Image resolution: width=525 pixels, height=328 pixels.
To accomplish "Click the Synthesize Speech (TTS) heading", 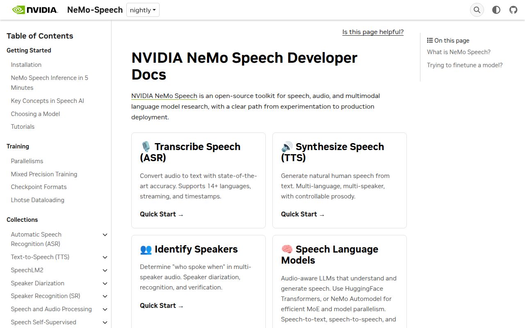I will 333,152.
